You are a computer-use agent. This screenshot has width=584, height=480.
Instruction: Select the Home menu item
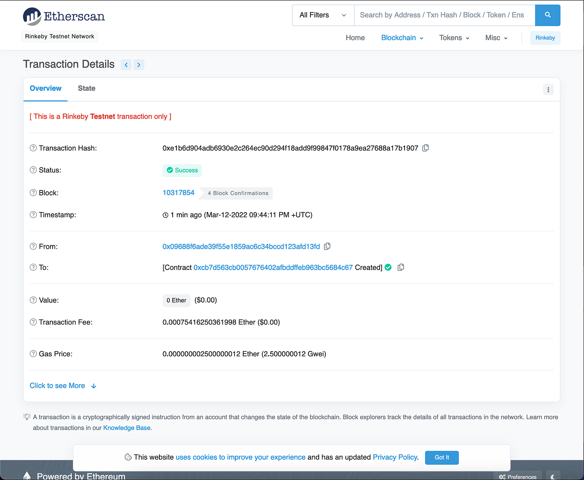point(355,37)
